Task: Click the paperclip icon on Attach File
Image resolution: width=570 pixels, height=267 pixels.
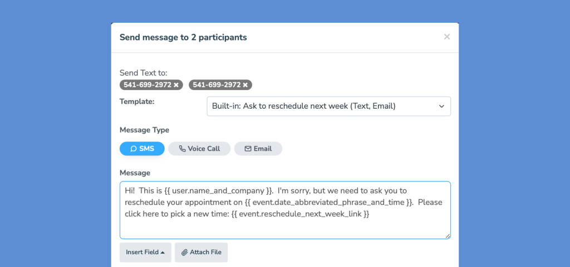Action: pyautogui.click(x=185, y=252)
